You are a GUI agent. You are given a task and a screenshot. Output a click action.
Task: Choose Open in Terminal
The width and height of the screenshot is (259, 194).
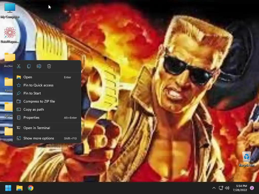pyautogui.click(x=47, y=128)
